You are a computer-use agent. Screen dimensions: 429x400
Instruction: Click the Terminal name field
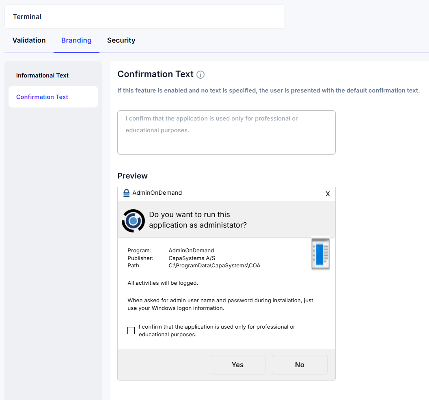pyautogui.click(x=144, y=17)
